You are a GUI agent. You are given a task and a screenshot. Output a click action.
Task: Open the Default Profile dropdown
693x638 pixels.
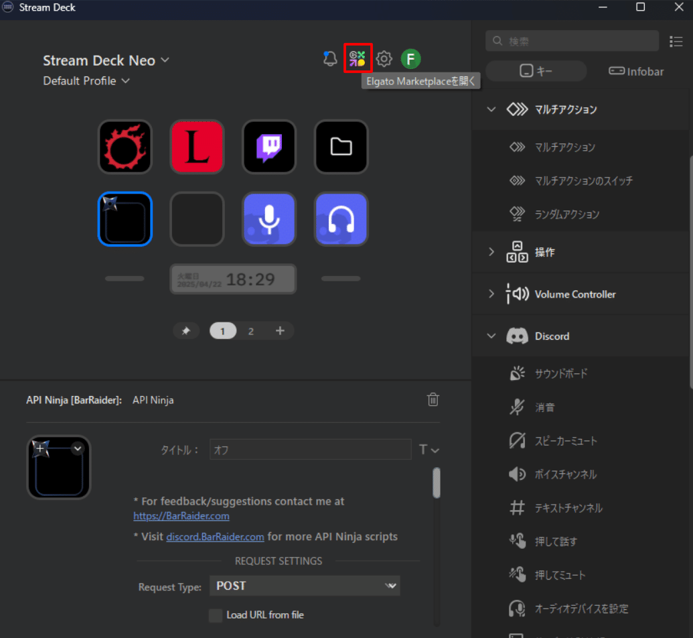coord(86,80)
